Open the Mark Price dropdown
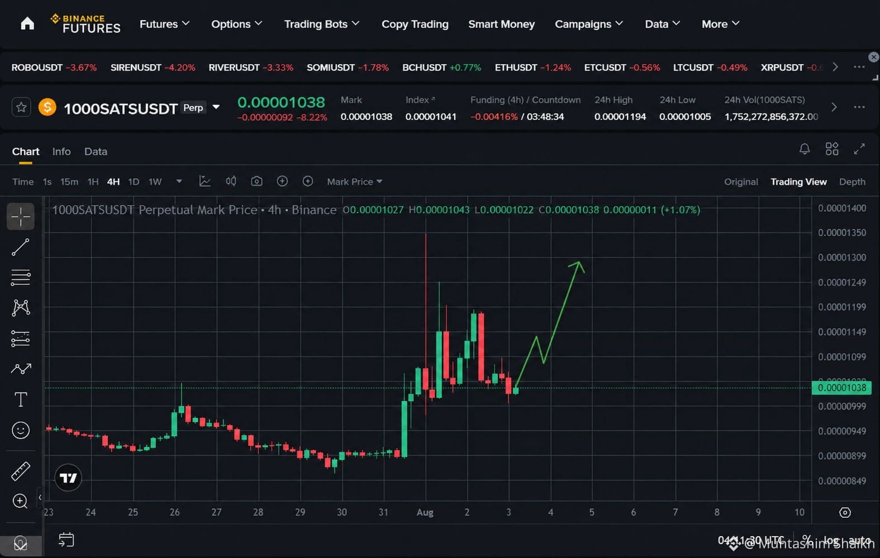The width and height of the screenshot is (880, 558). 355,182
